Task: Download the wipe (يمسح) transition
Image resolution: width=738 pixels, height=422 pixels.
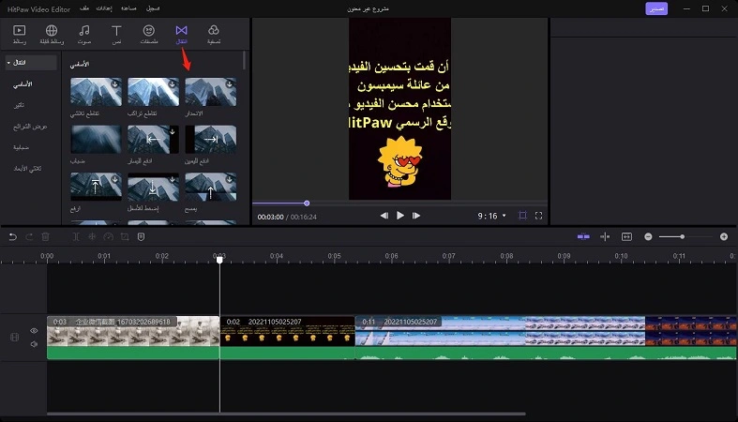Action: click(230, 179)
